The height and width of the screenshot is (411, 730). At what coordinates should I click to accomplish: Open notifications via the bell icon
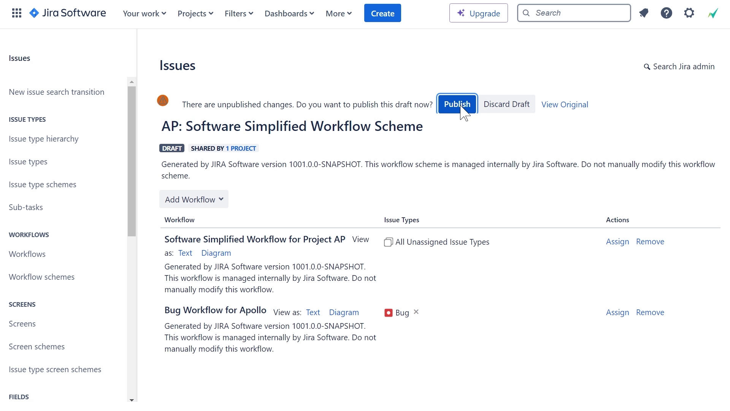click(x=644, y=13)
